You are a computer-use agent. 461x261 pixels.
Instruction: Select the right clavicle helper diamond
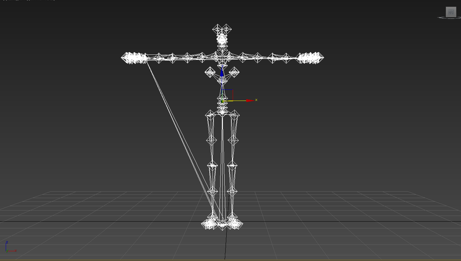click(234, 72)
